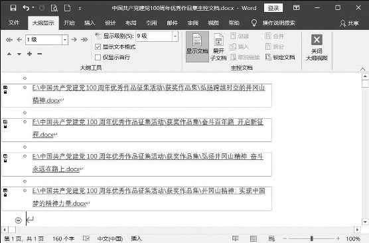Image resolution: width=369 pixels, height=243 pixels.
Task: Click the 取消链接 button
Action: click(x=245, y=57)
